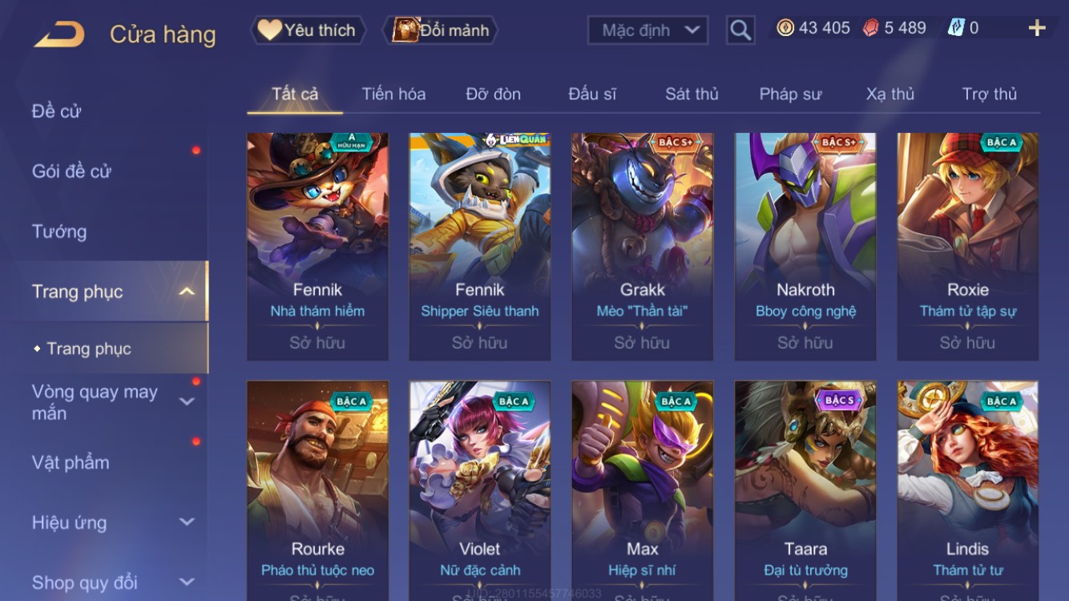Select the Tiến hóa tab
The height and width of the screenshot is (601, 1069).
(x=393, y=94)
